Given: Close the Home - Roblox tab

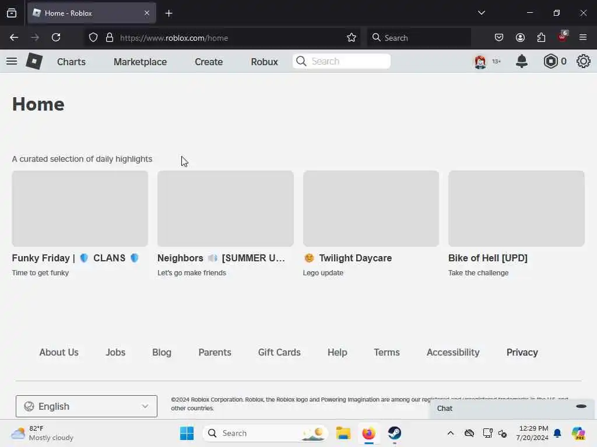Looking at the screenshot, I should tap(147, 13).
